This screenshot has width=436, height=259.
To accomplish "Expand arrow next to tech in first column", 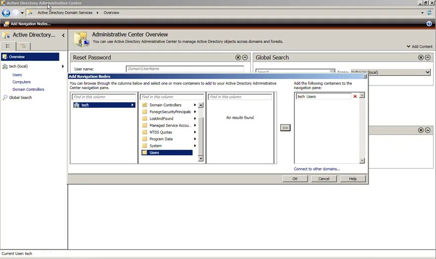I will pyautogui.click(x=132, y=105).
